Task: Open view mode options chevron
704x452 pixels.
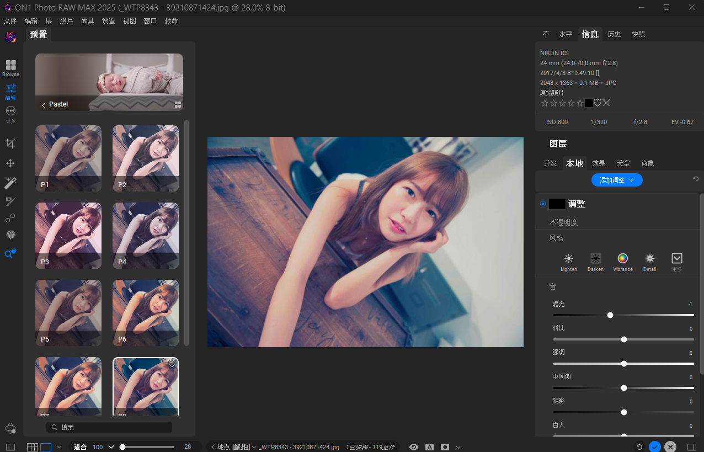Action: click(x=59, y=447)
